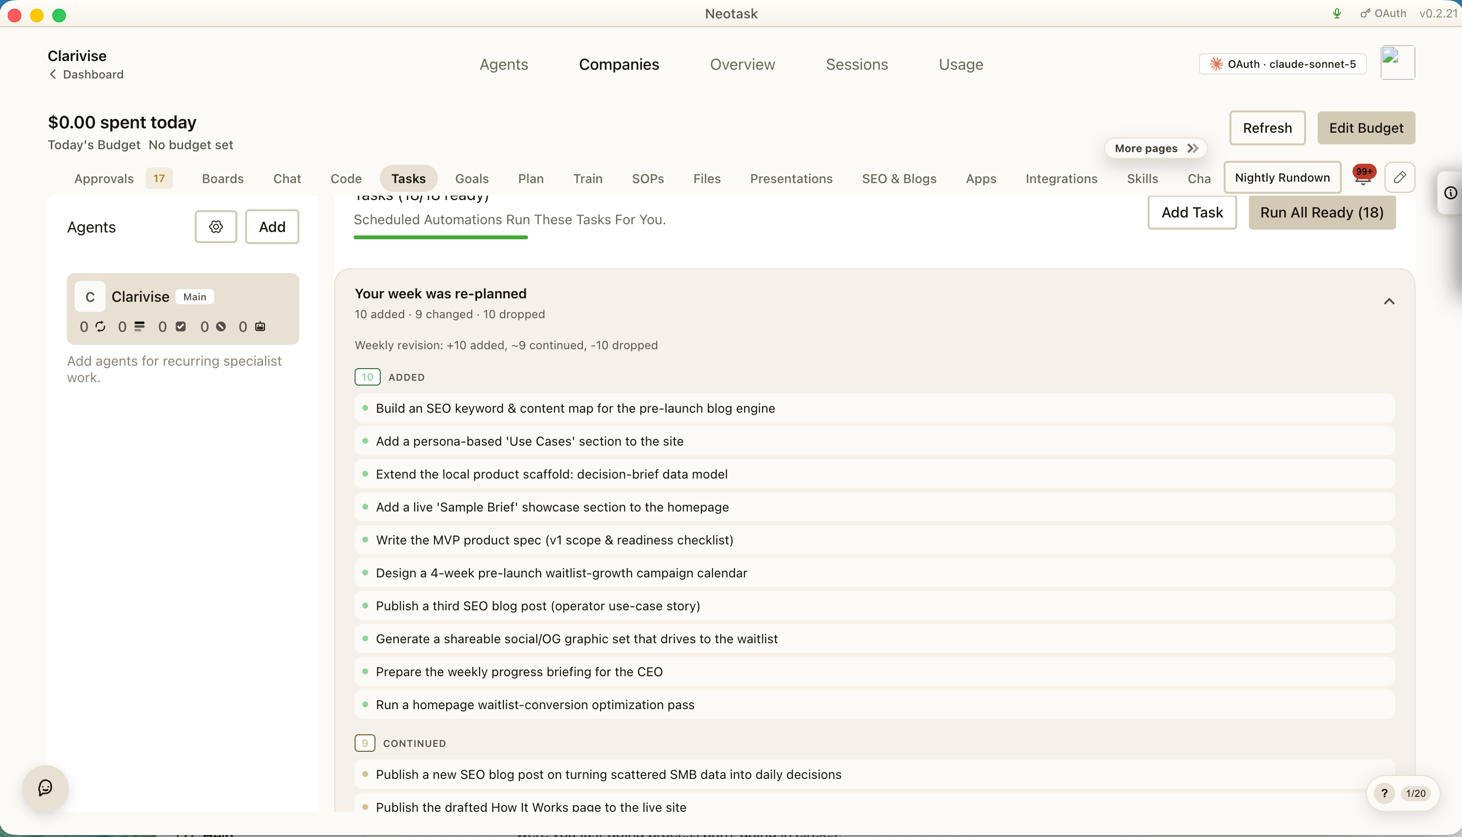Open the Usage top nav item
Image resolution: width=1462 pixels, height=837 pixels.
961,64
